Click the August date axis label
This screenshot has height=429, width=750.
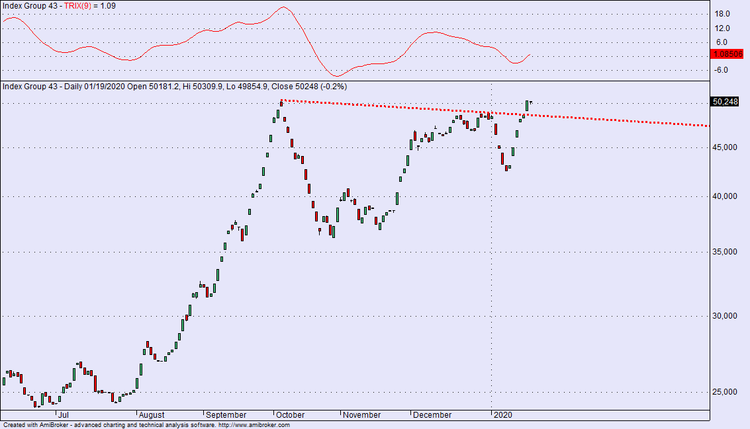151,414
